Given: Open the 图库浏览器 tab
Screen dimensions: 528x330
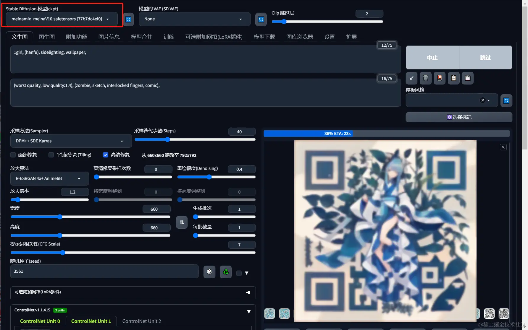Looking at the screenshot, I should tap(300, 37).
